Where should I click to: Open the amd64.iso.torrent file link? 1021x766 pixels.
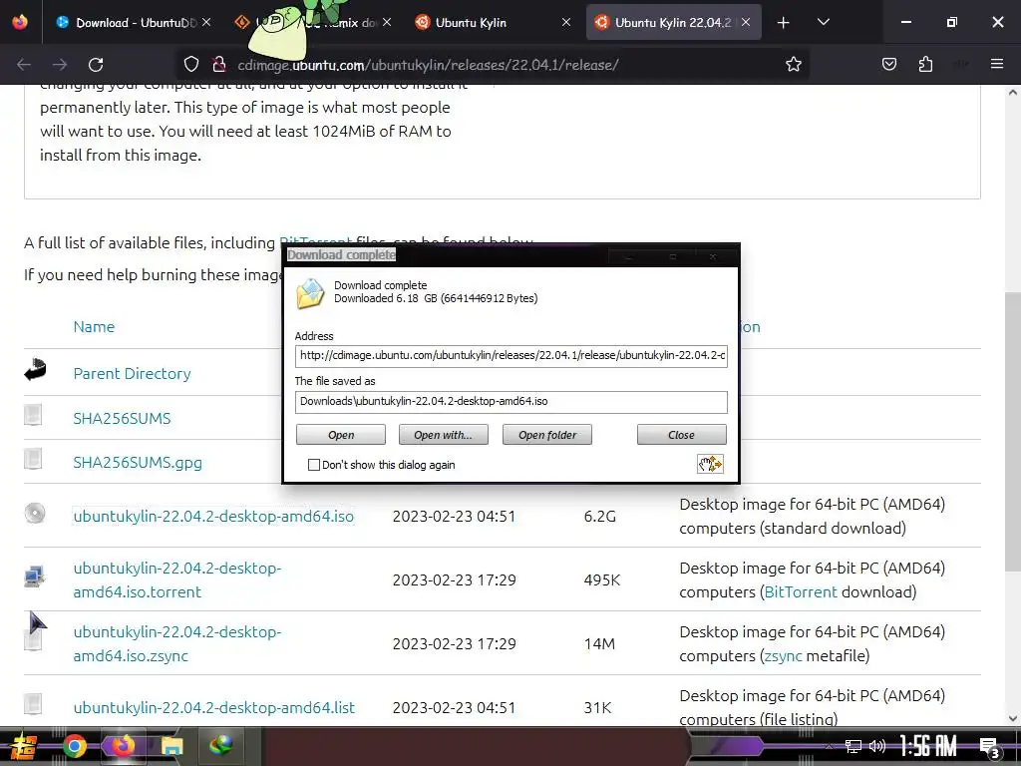(x=177, y=579)
